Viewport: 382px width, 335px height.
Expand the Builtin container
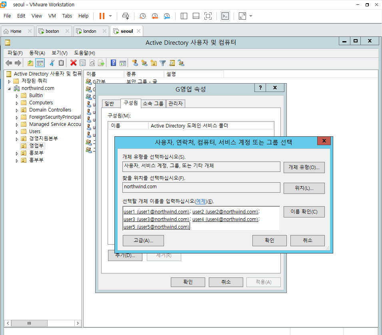click(x=17, y=96)
